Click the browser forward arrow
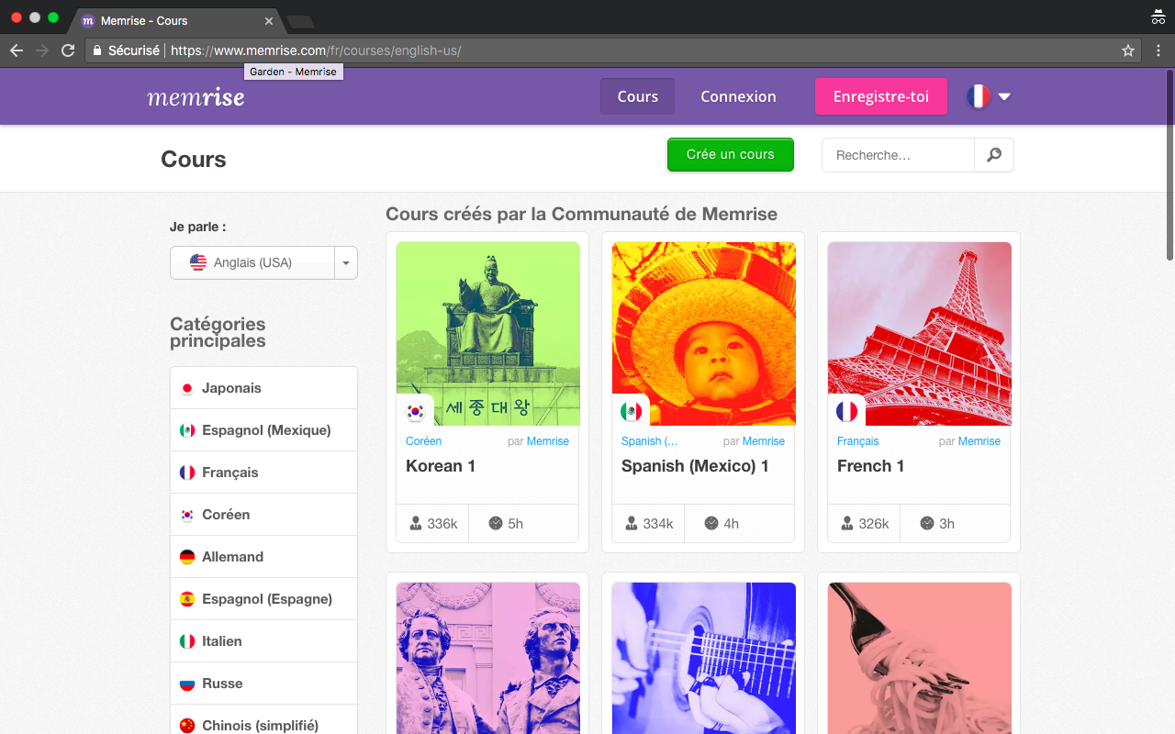Image resolution: width=1175 pixels, height=734 pixels. pyautogui.click(x=41, y=50)
